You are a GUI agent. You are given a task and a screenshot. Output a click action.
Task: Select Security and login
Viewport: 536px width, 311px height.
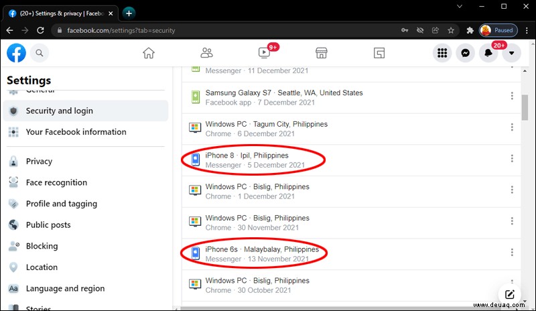86,111
